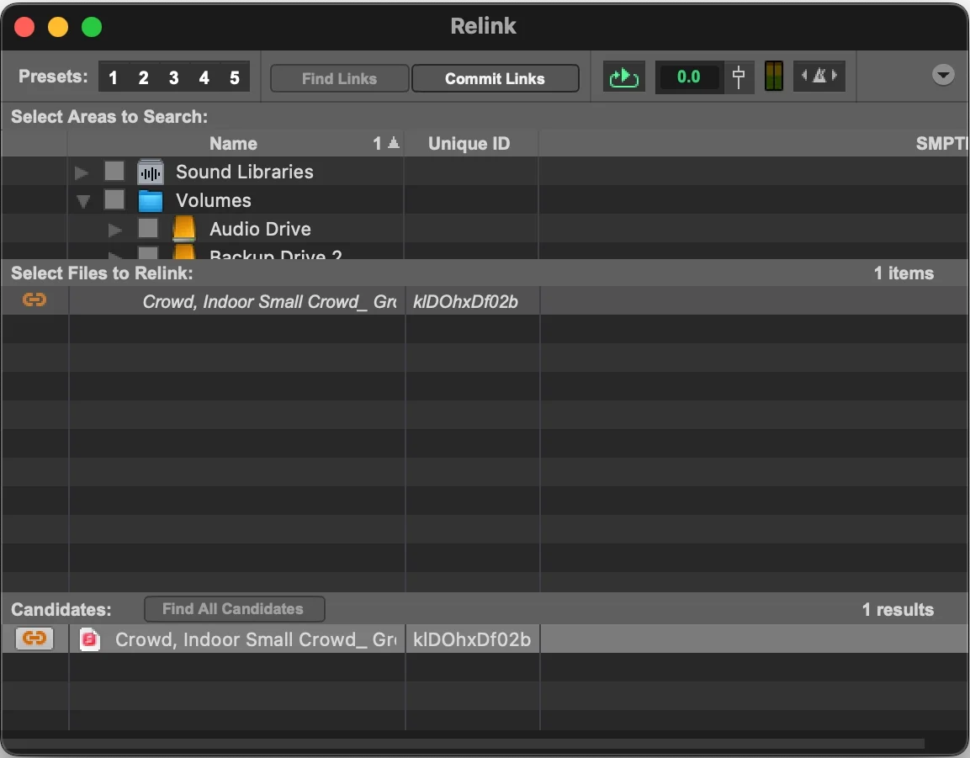Click the candidate kIDOhxDf02b Unique ID cell
Viewport: 970px width, 758px height.
point(472,639)
